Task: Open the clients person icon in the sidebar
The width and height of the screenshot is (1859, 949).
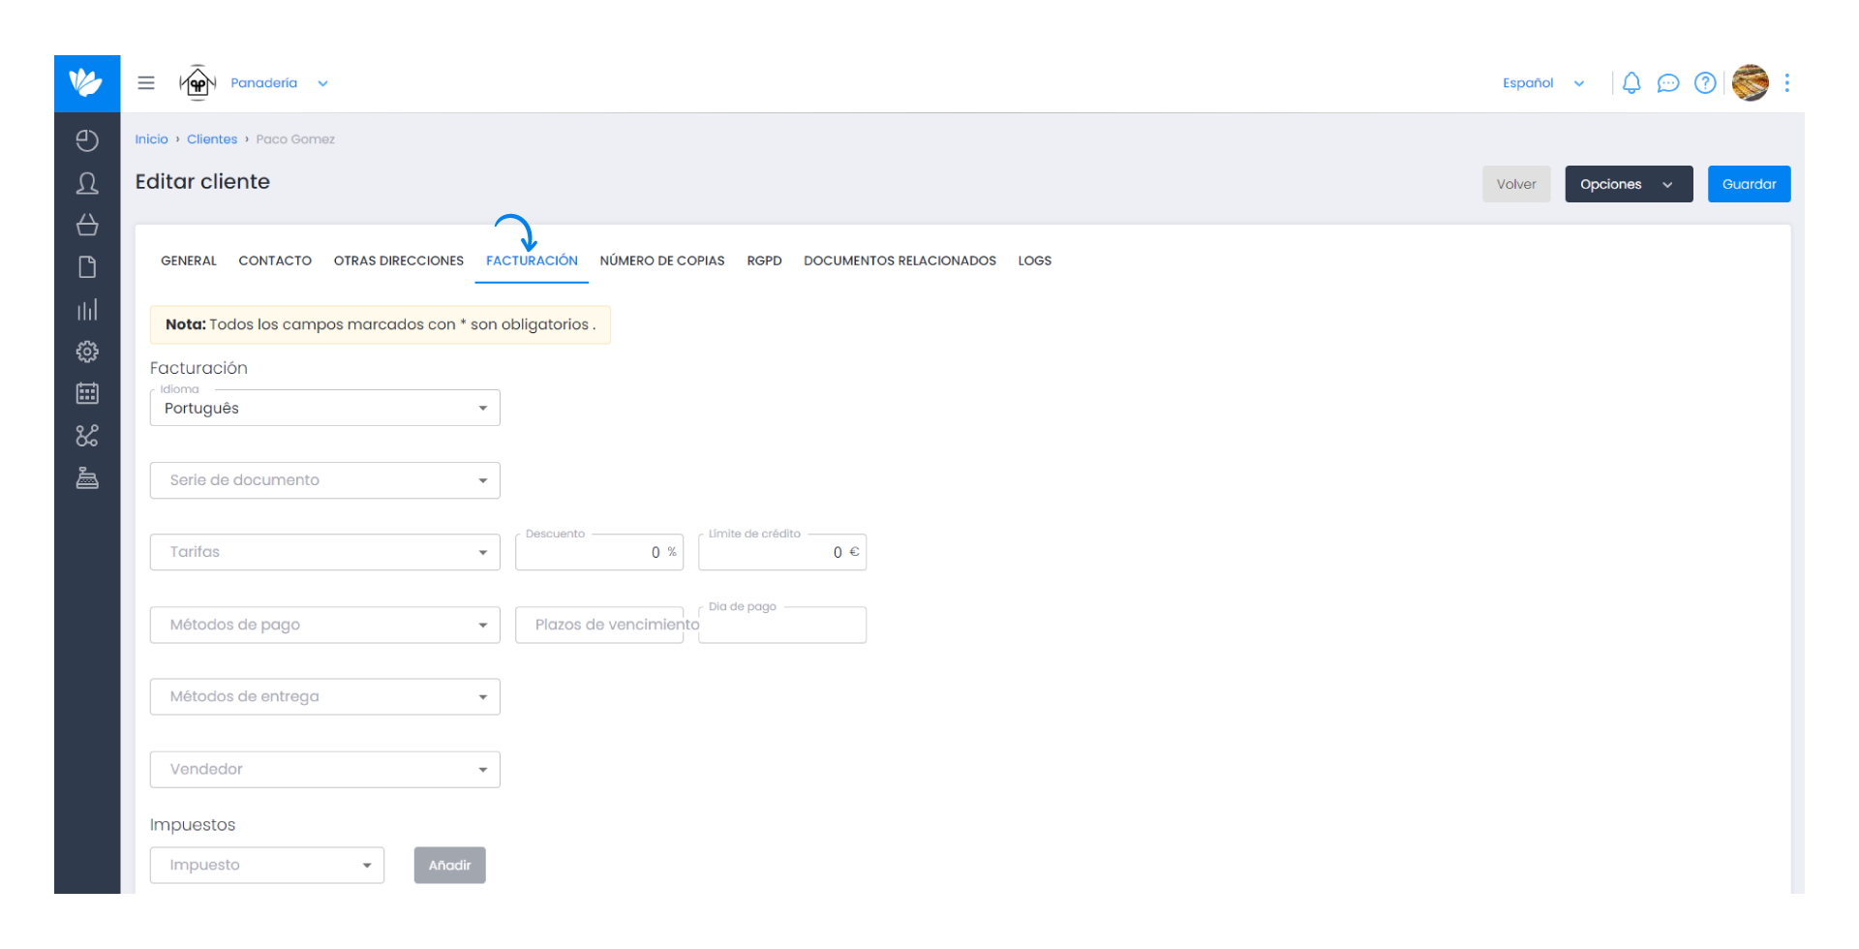Action: pyautogui.click(x=87, y=184)
